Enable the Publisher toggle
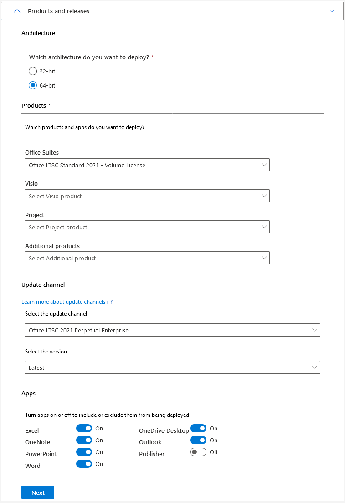345x503 pixels. click(x=198, y=452)
